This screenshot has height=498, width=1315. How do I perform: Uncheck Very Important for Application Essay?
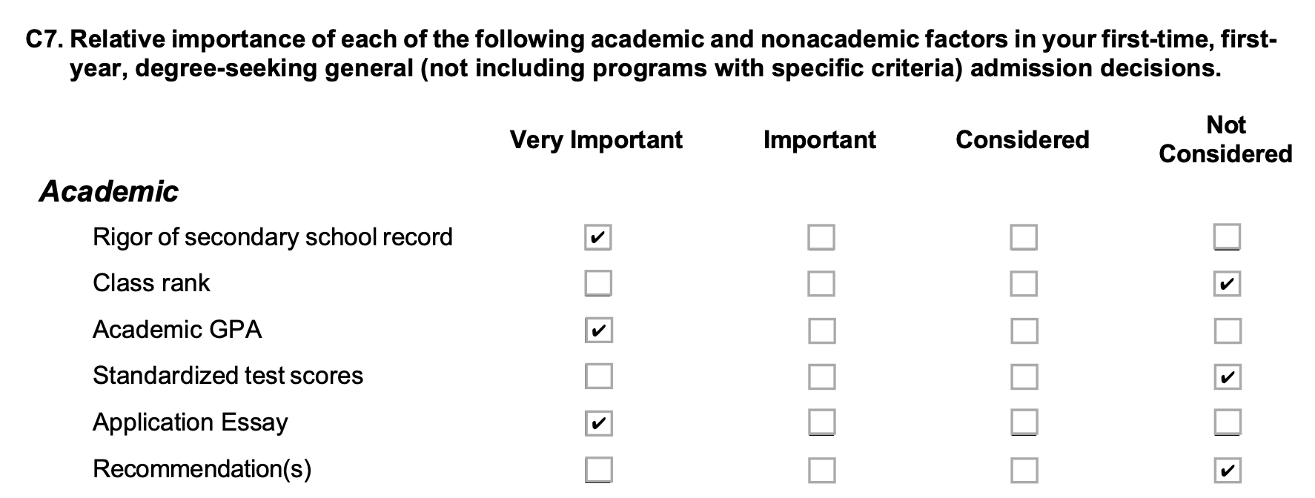coord(598,422)
